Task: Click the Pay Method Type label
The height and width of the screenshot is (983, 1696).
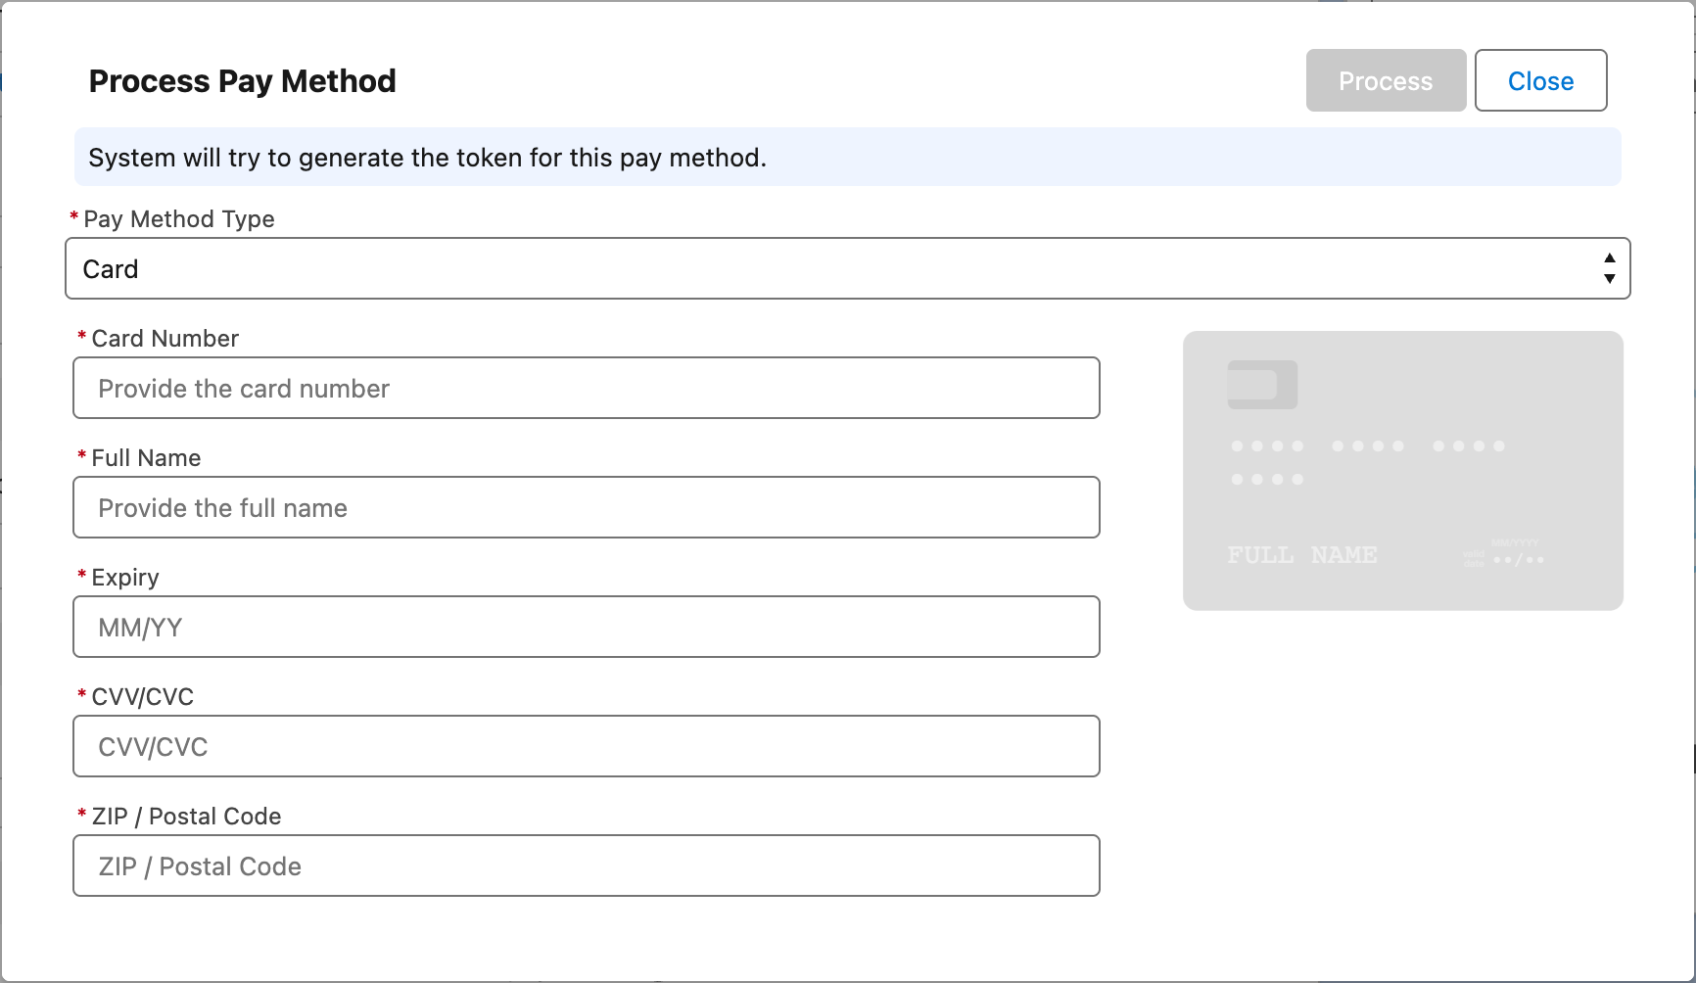Action: click(178, 218)
